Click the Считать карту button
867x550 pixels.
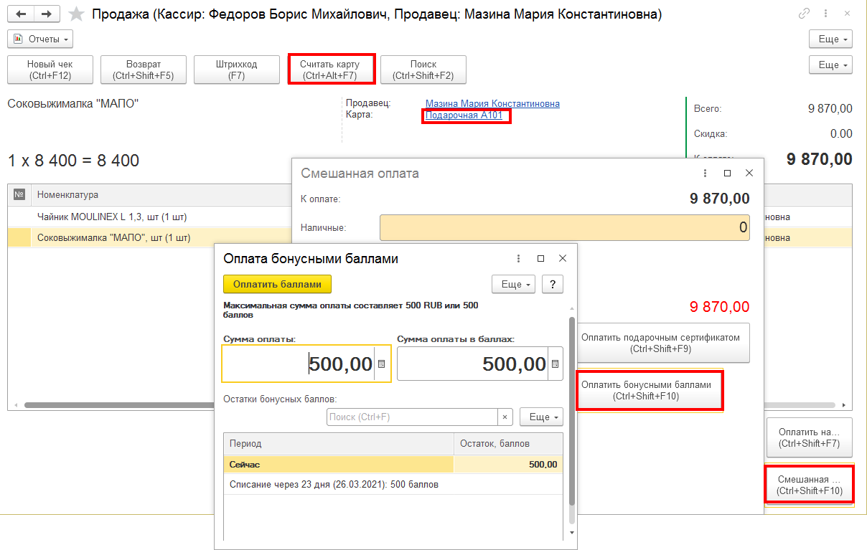pos(330,70)
